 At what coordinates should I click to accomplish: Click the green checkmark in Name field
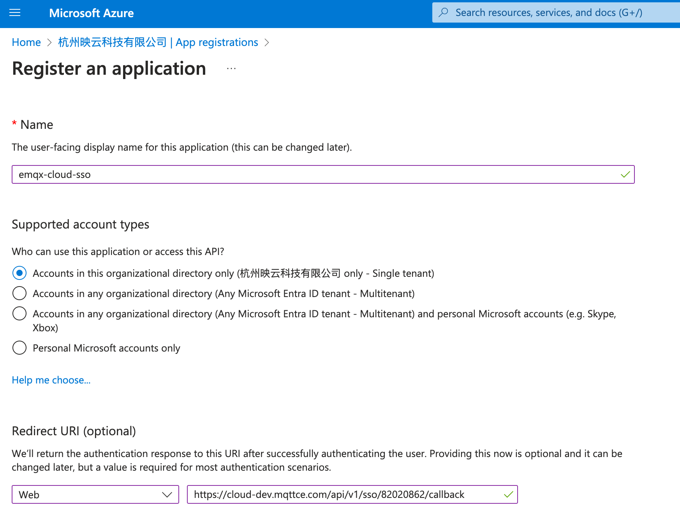tap(625, 174)
